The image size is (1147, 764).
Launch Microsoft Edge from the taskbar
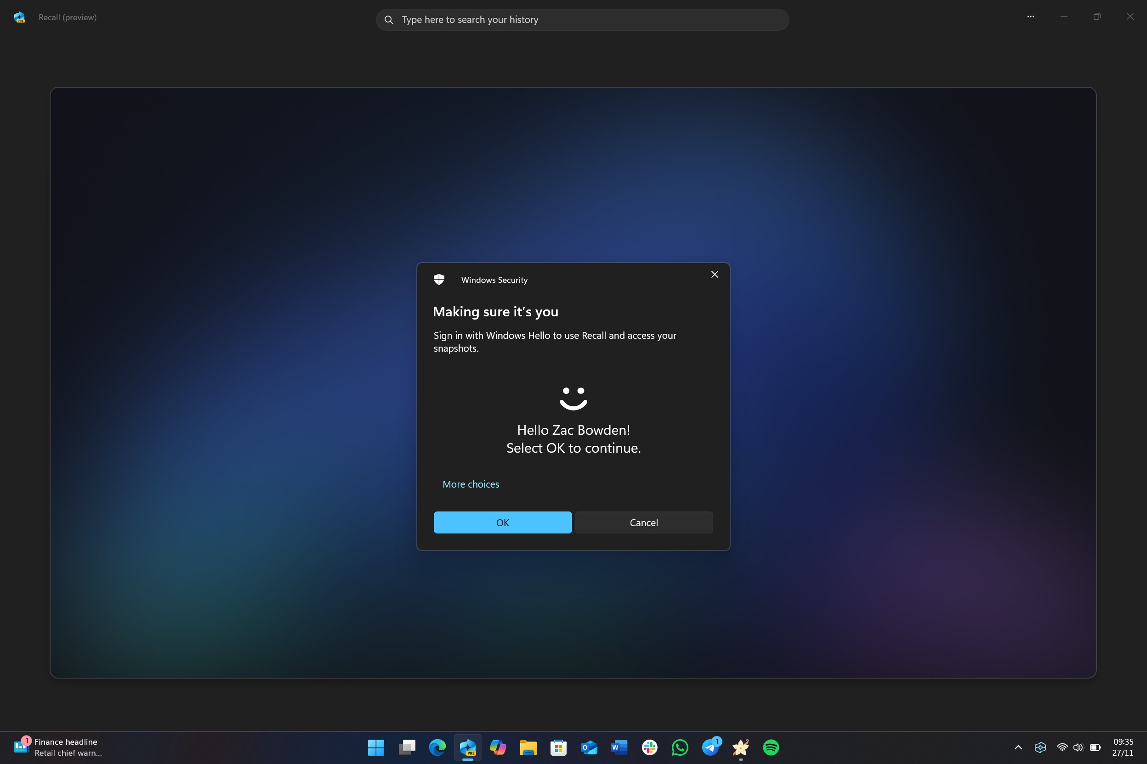[x=437, y=747]
